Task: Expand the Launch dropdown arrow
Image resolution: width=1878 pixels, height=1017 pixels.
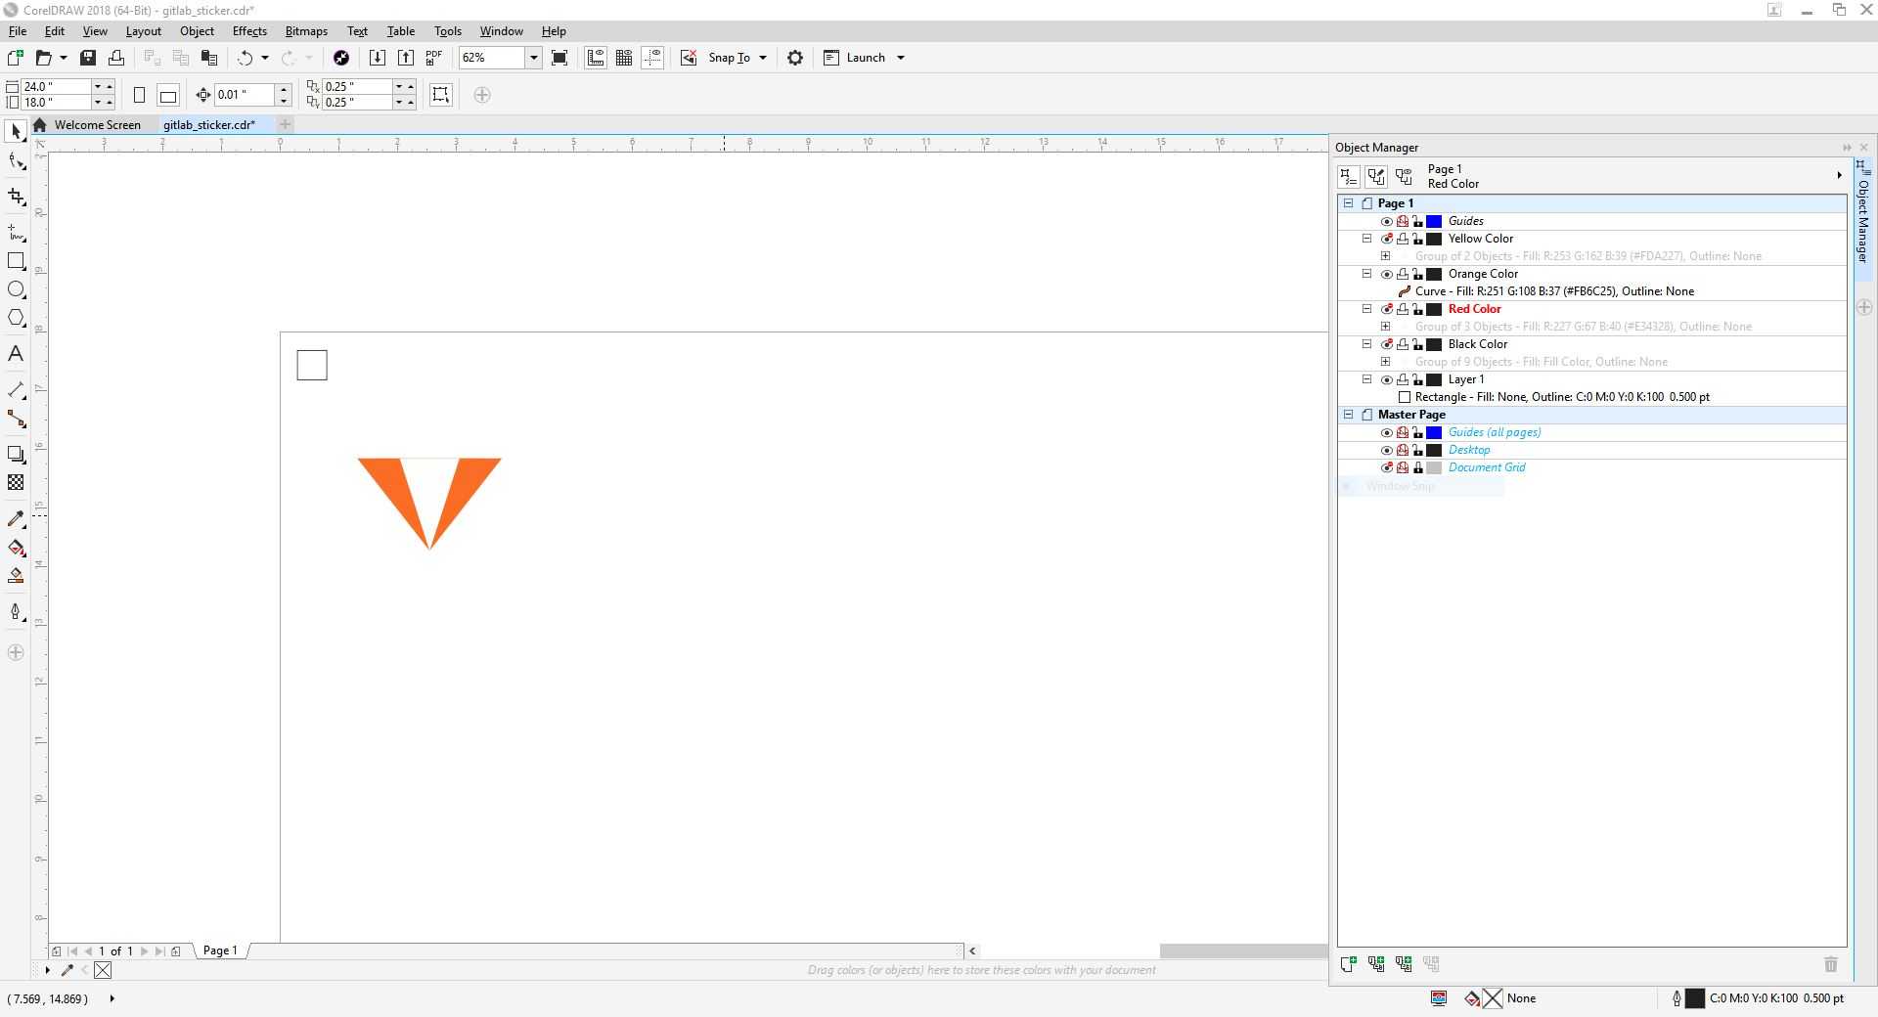Action: pyautogui.click(x=901, y=58)
